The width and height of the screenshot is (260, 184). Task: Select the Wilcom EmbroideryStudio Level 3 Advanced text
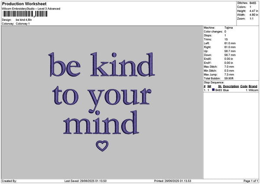point(31,9)
